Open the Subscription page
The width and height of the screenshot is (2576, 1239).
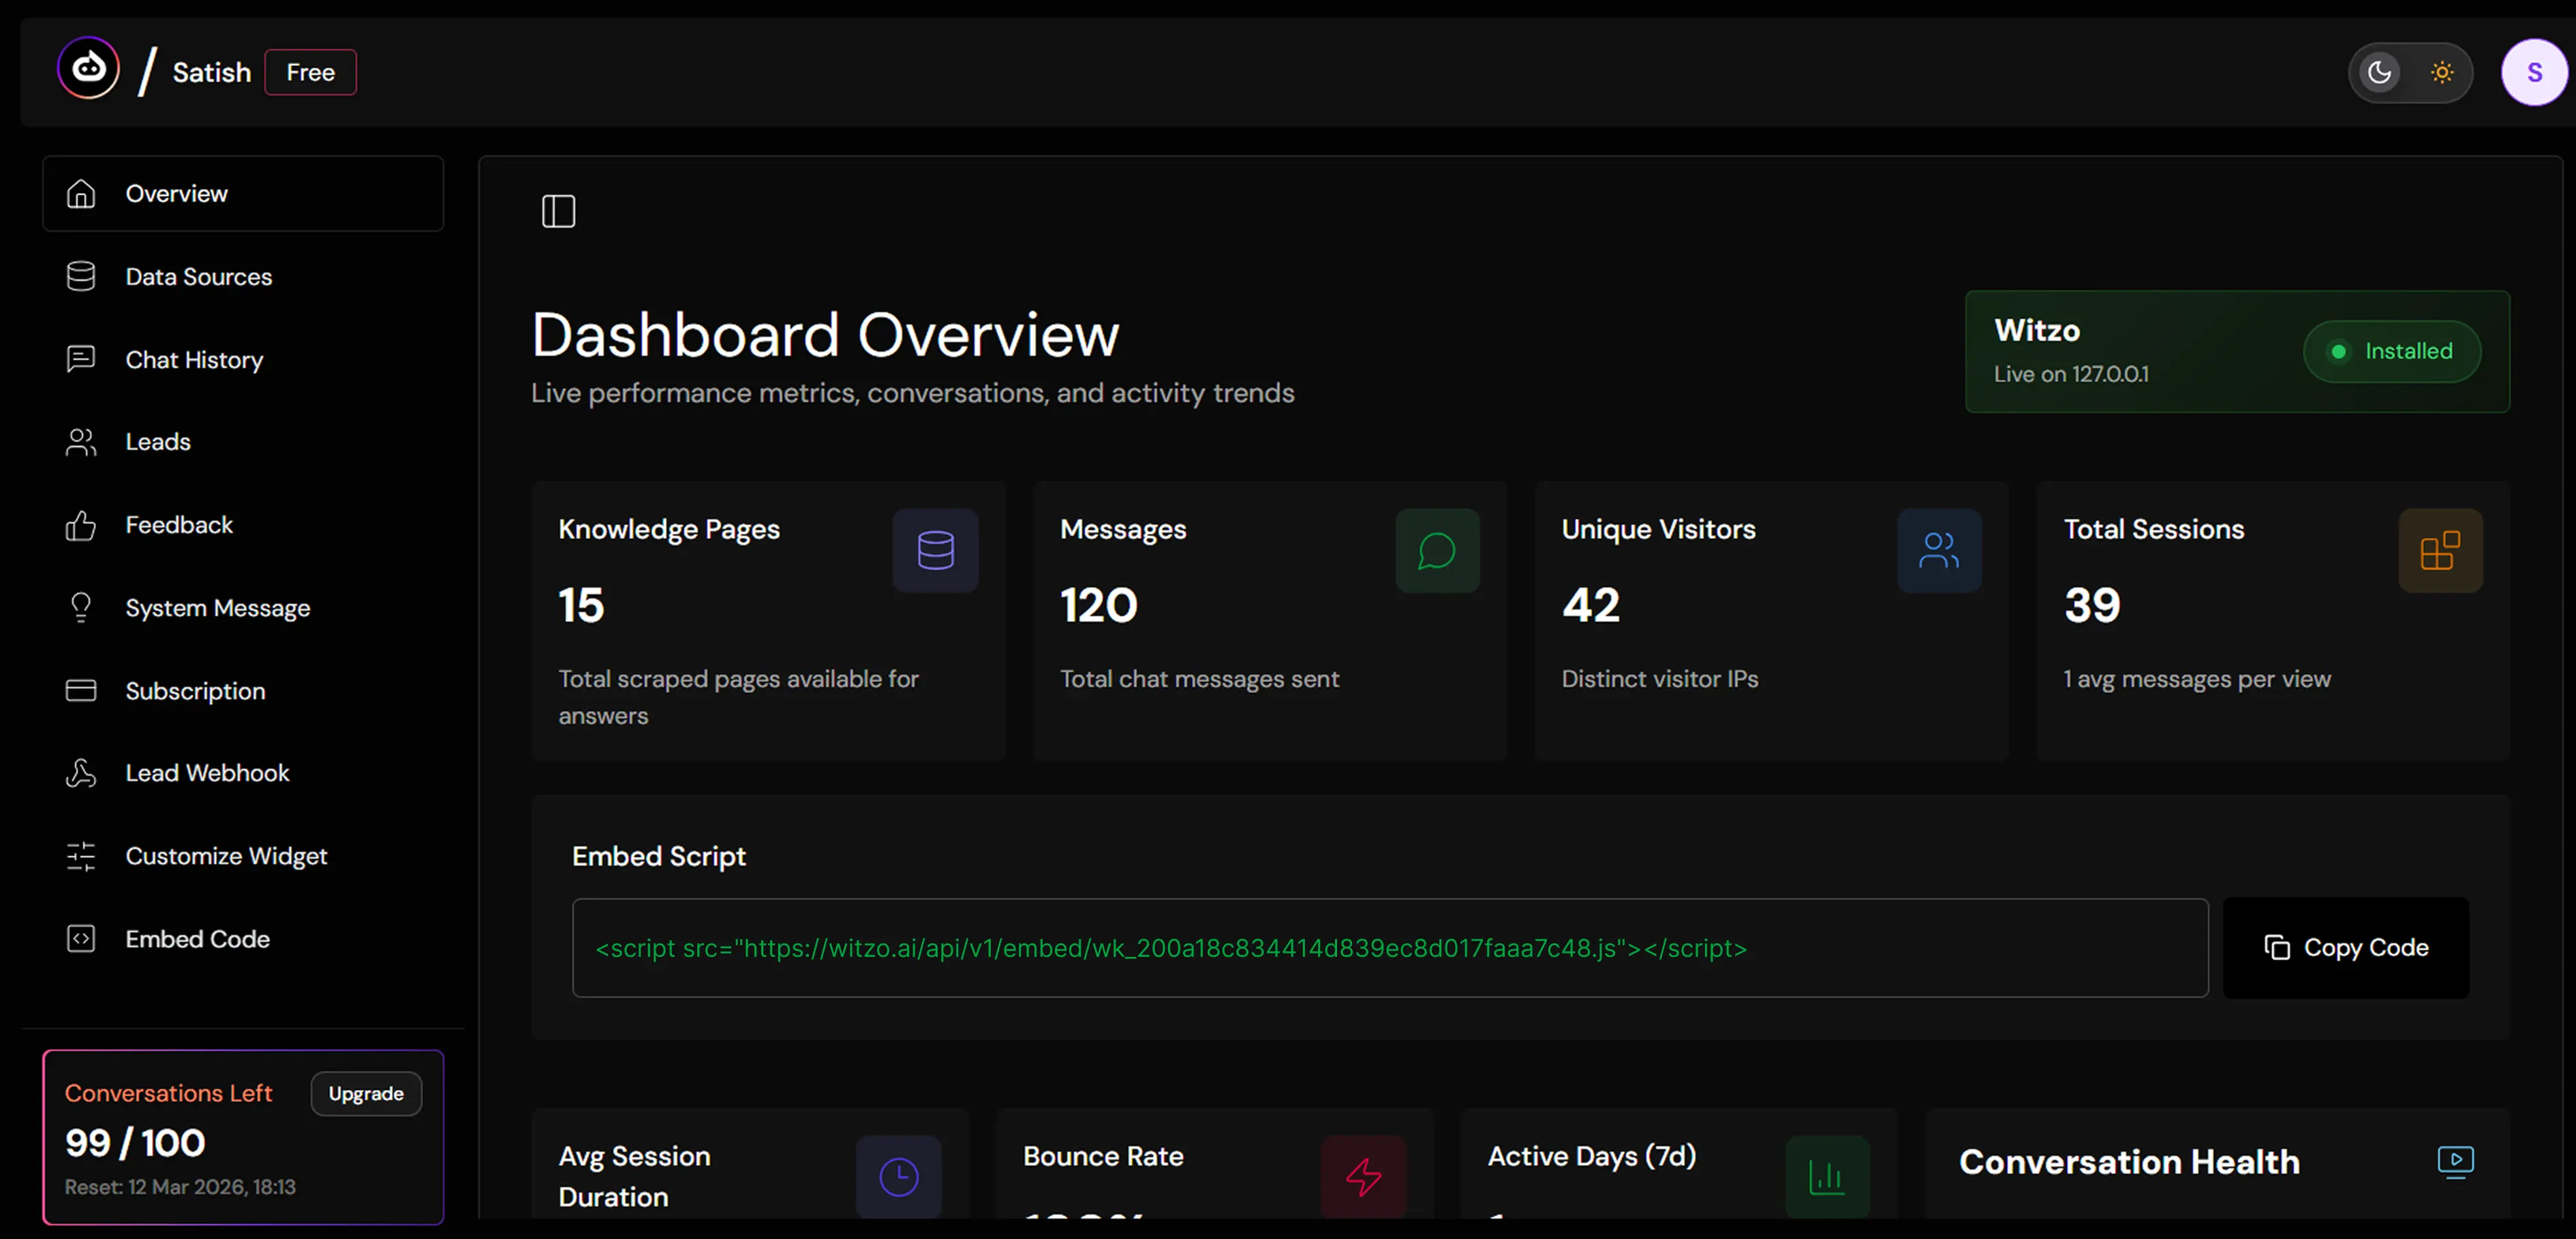pos(194,690)
